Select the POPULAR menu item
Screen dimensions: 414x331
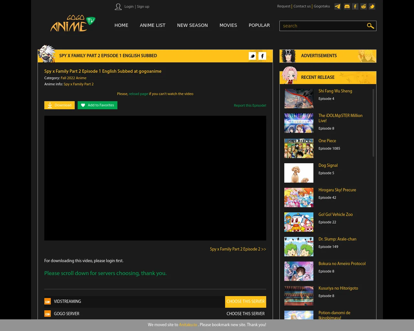[259, 25]
